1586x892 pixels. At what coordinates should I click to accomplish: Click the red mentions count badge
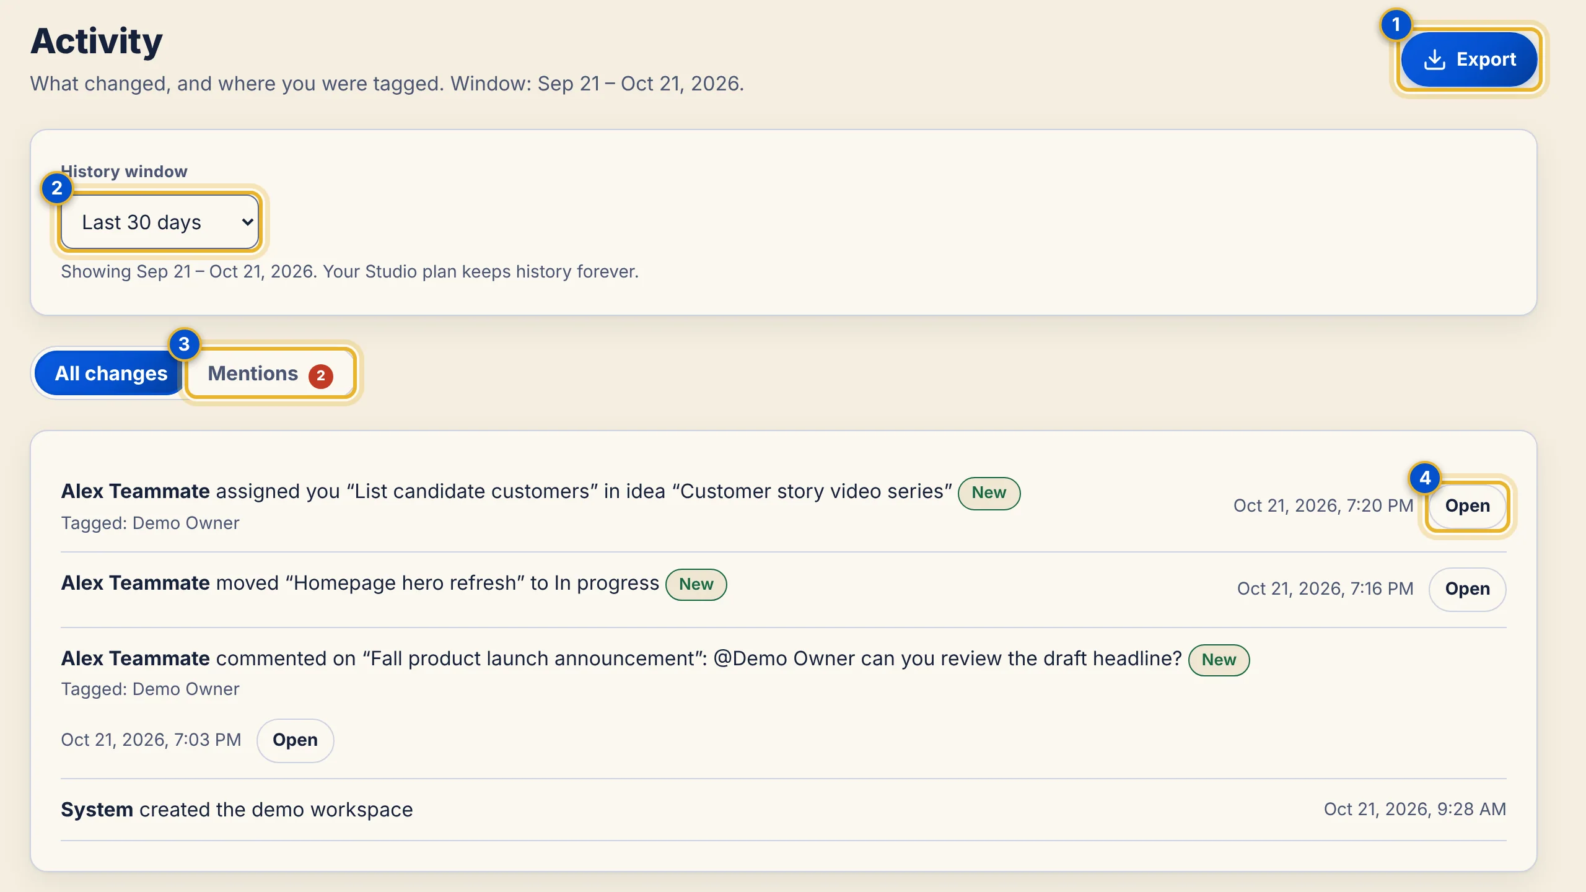(321, 375)
